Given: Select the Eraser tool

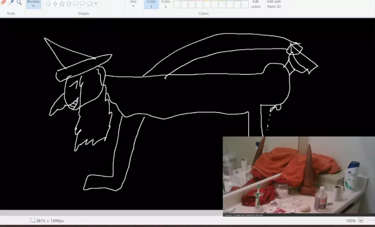Looking at the screenshot, I should coord(3,2).
